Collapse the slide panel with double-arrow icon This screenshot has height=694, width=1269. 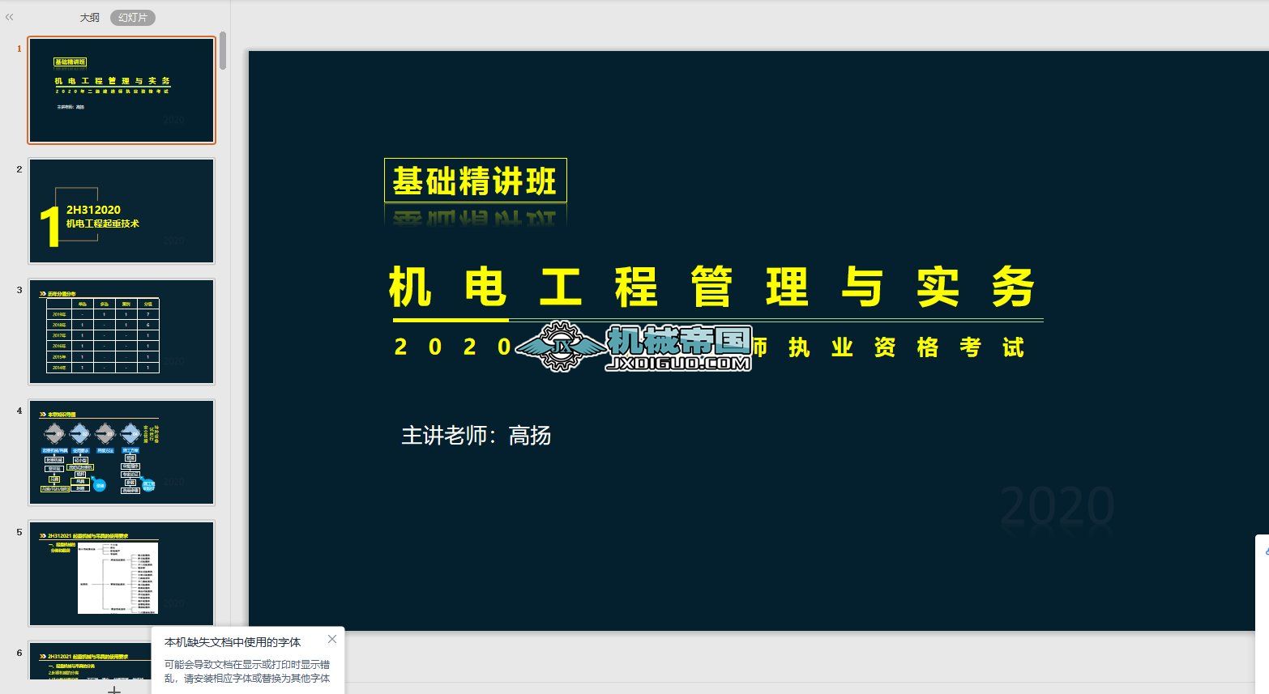point(9,16)
